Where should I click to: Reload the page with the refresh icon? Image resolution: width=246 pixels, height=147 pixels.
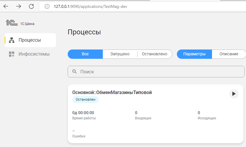tap(31, 6)
